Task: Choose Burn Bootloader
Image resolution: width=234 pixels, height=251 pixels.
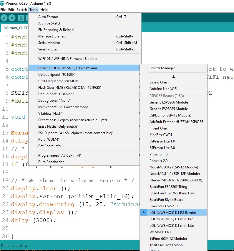Action: [85, 162]
